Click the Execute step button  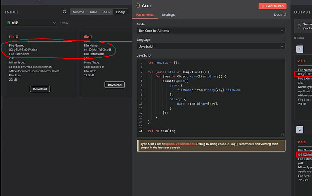tap(272, 6)
